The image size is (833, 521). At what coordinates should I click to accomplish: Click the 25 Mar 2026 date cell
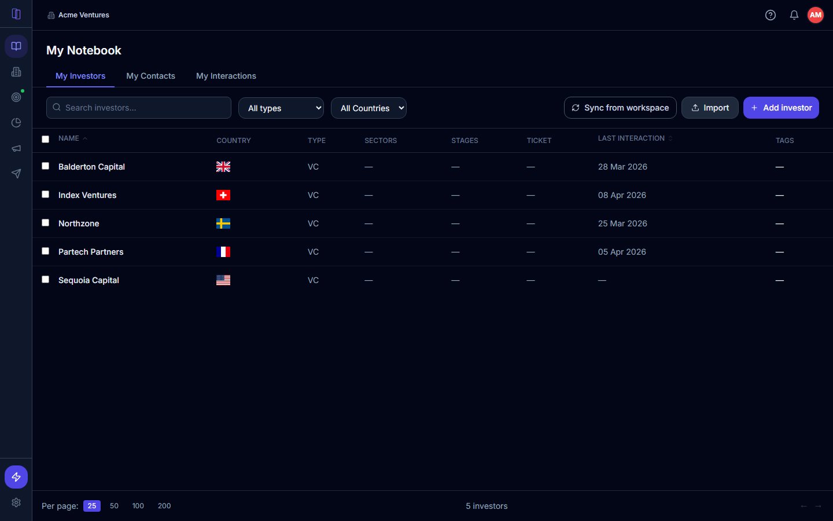click(x=622, y=223)
